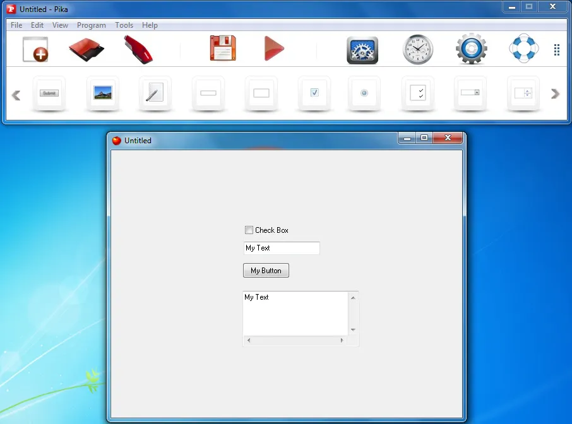Run the program using the red play icon
This screenshot has height=424, width=572.
click(273, 49)
